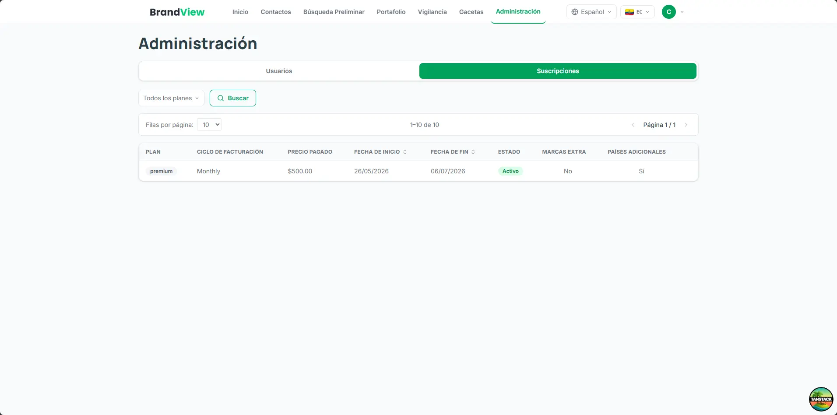Viewport: 837px width, 415px height.
Task: Click the Países Adicionales value Sí
Action: tap(641, 171)
